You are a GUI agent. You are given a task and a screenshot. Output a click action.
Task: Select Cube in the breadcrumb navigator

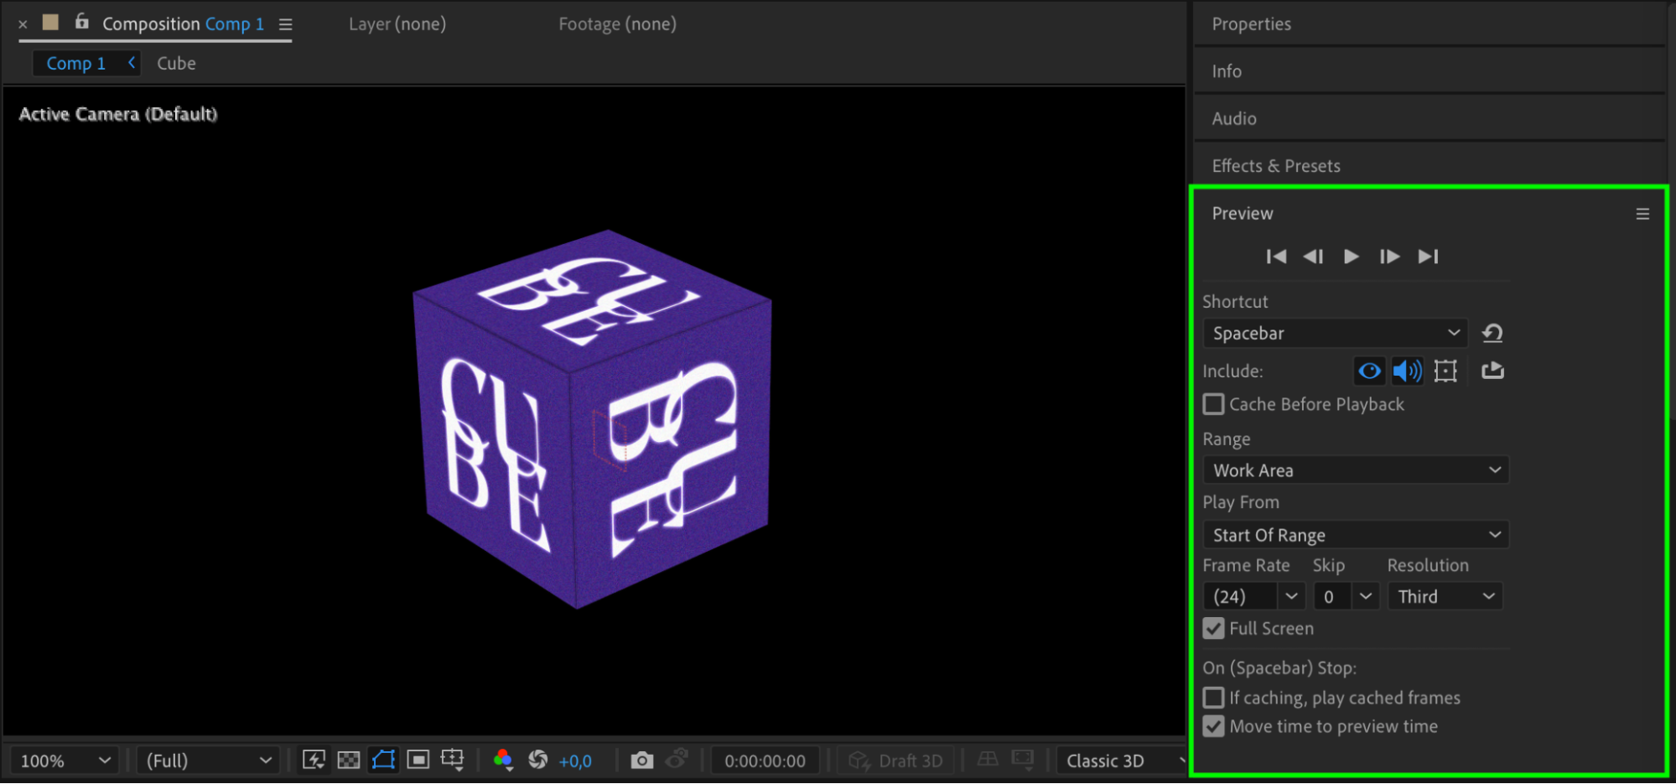(176, 64)
